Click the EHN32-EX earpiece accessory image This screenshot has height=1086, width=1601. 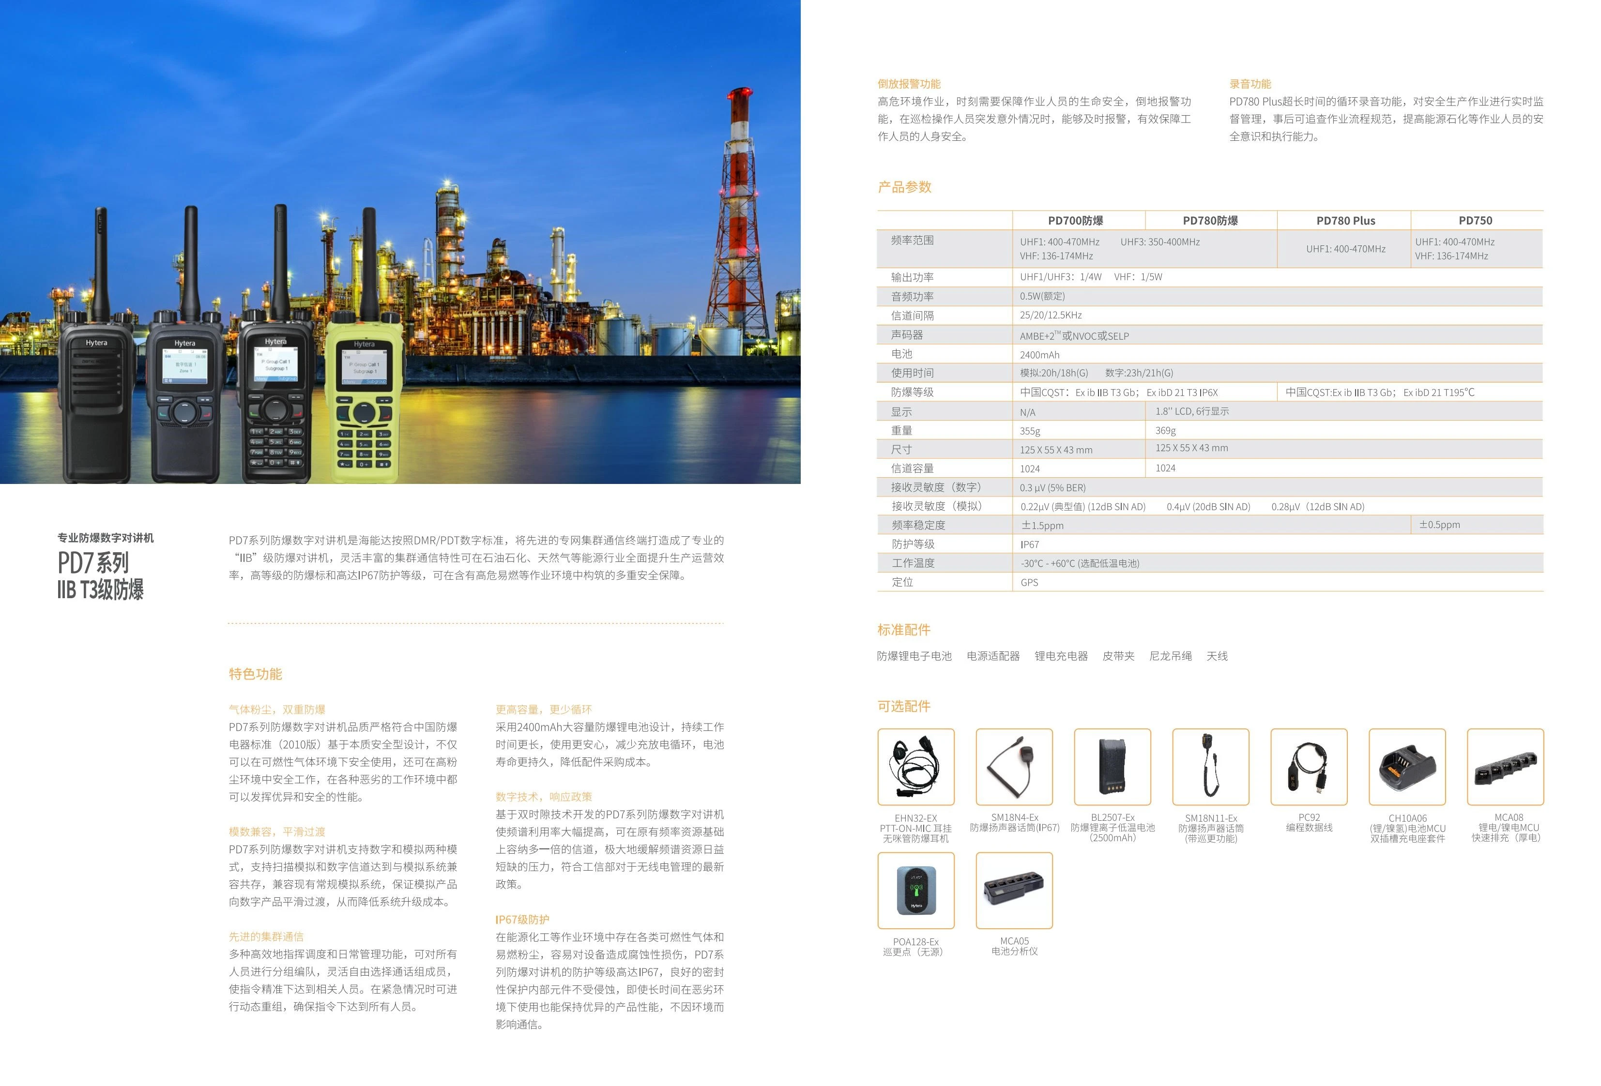915,767
